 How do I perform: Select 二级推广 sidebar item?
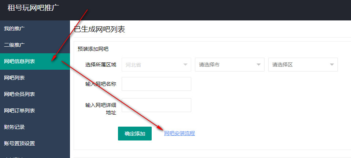35,45
